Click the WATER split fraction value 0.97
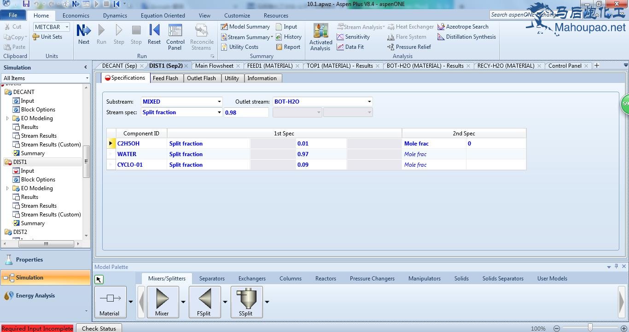 coord(321,154)
